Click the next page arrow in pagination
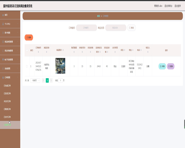The image size is (185, 148). click(x=51, y=80)
